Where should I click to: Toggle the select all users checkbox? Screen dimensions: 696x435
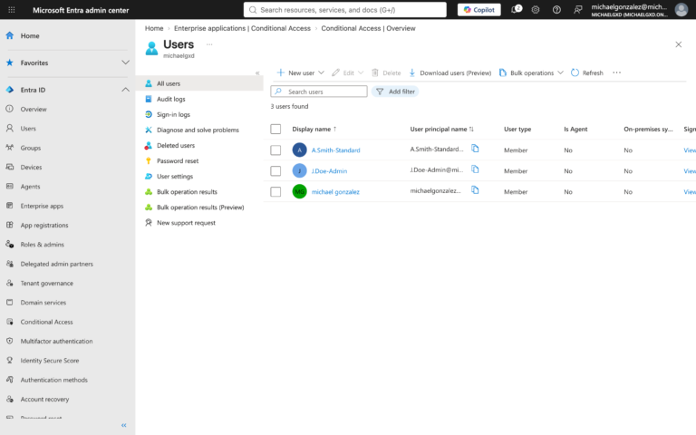275,130
